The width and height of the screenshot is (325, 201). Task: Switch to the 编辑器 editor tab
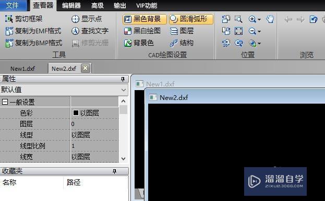click(x=71, y=5)
